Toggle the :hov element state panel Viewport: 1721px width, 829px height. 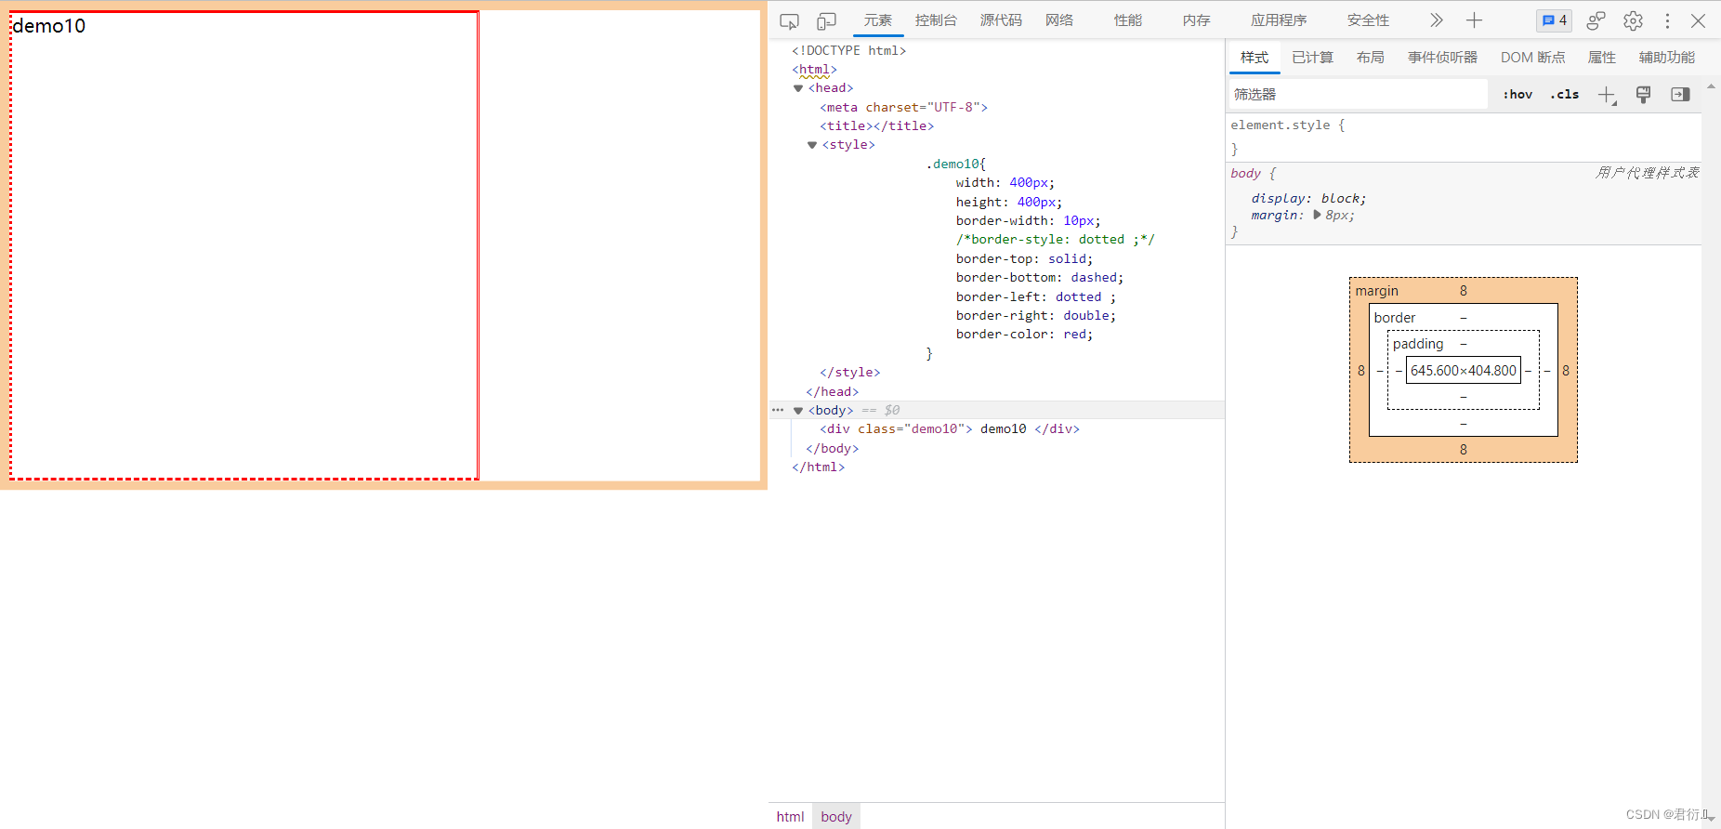tap(1517, 95)
